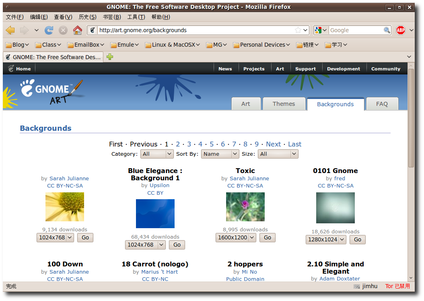
Task: Open the 查看(V) menu
Action: 63,17
